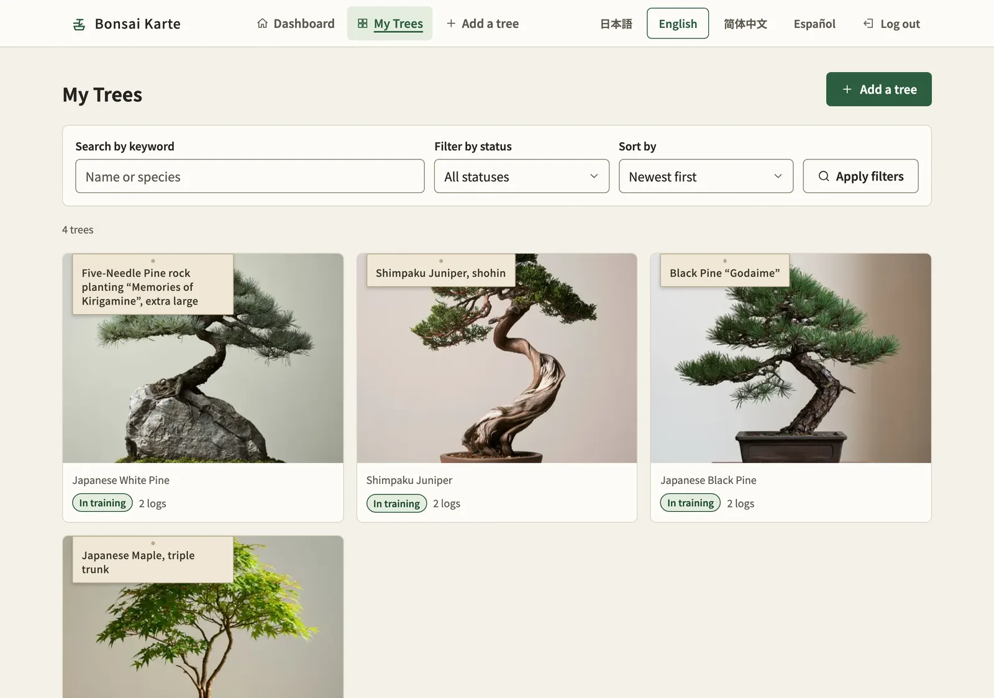
Task: Click the magnifier icon in Apply filters
Action: 824,176
